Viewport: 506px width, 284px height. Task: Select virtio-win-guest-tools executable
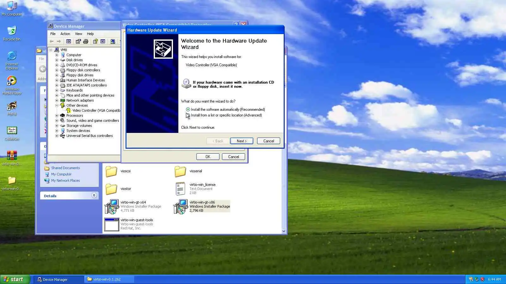click(x=129, y=224)
